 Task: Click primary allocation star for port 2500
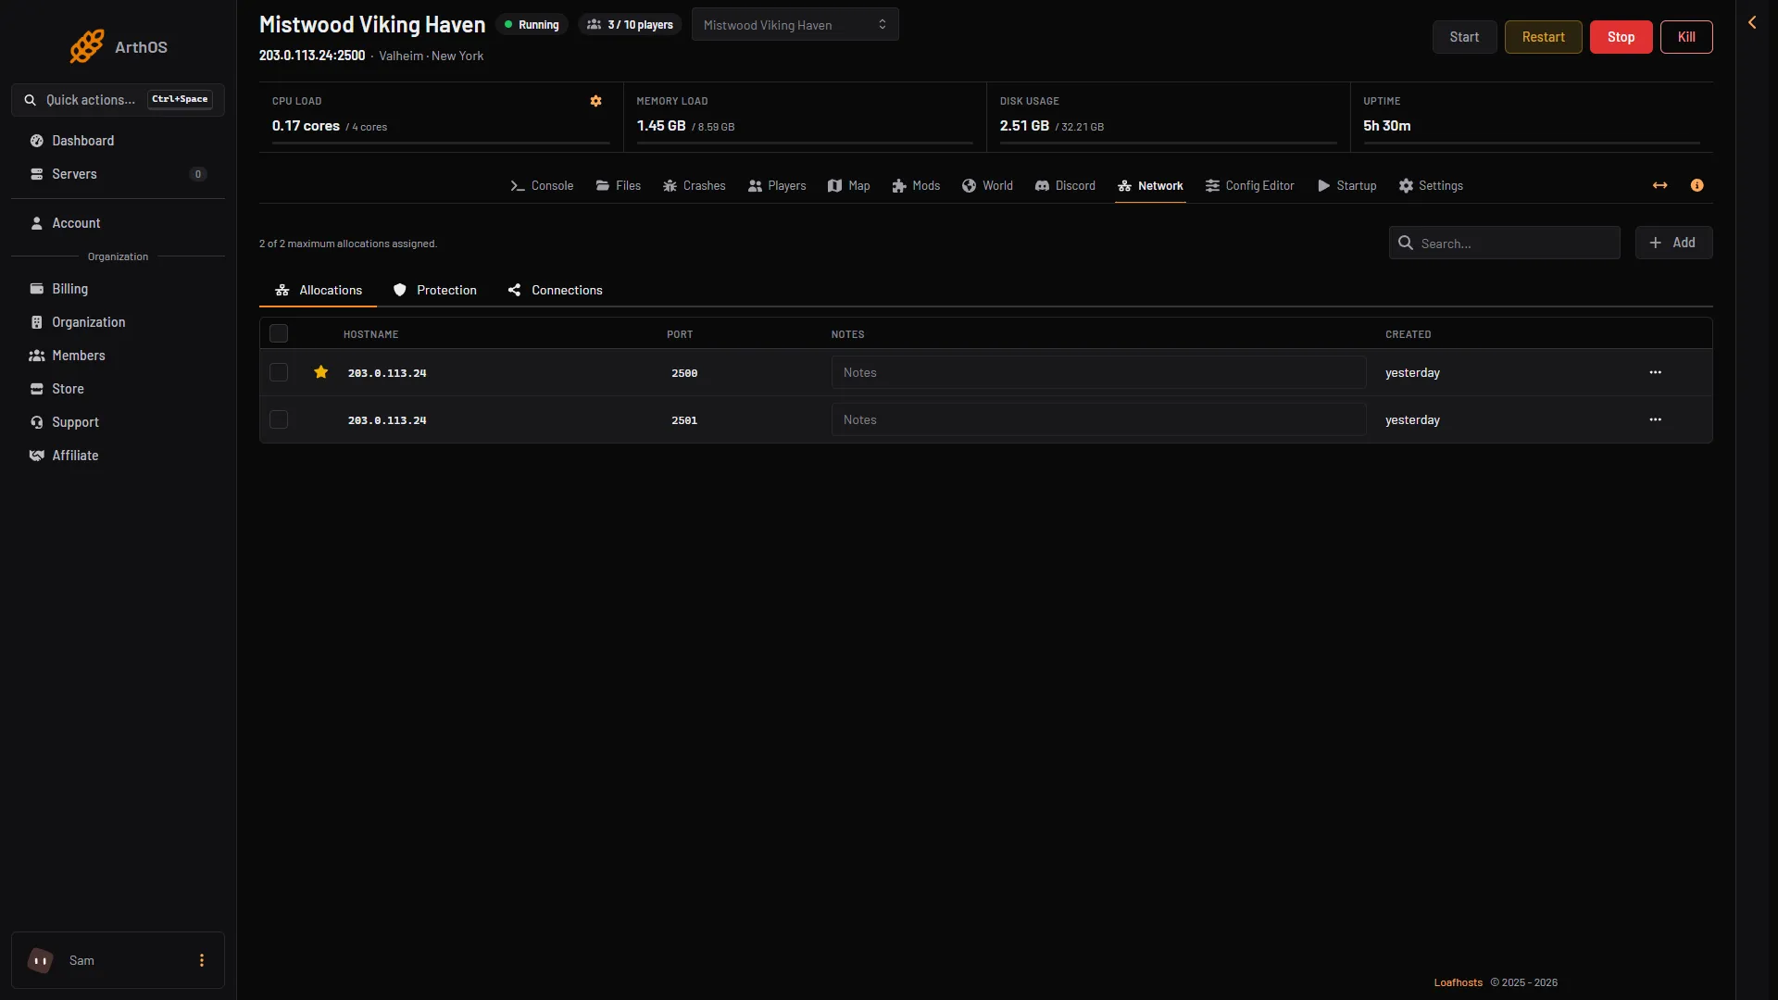[x=321, y=372]
